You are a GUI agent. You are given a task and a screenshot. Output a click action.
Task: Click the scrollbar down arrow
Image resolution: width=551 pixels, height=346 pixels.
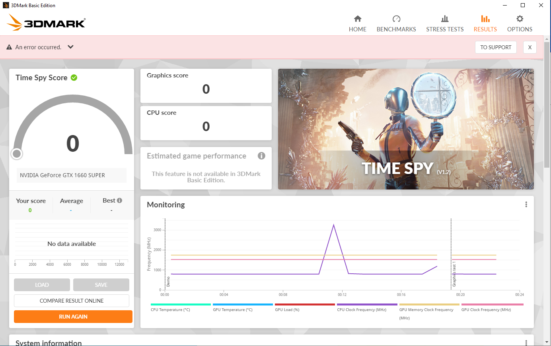(547, 342)
